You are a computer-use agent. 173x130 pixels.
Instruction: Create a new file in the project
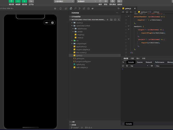[107, 19]
